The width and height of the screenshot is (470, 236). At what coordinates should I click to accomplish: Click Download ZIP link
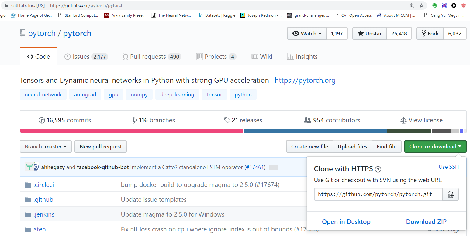tap(426, 222)
